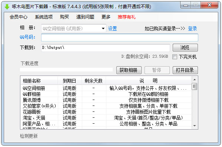Image resolution: width=222 pixels, height=147 pixels.
Task: Close the 啄木鸟图片下载器 window
Action: 209,5
